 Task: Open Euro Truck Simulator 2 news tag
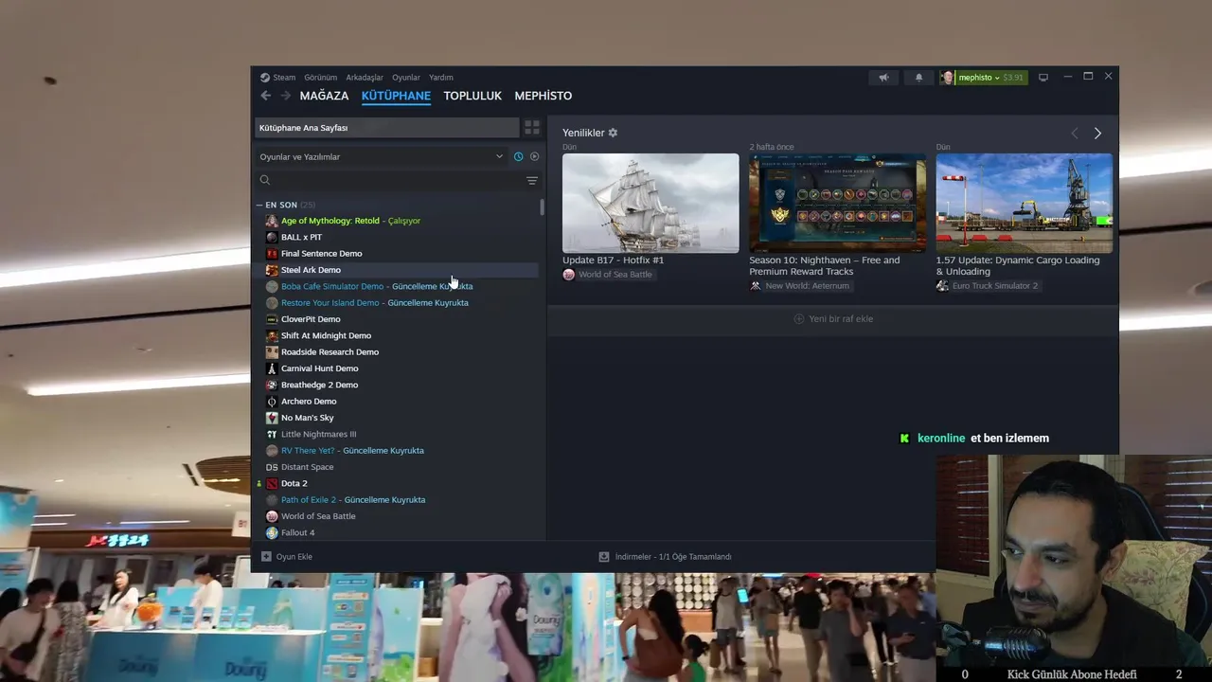pos(987,286)
